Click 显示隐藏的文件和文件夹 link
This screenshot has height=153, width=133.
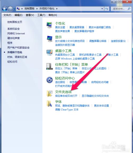(x=95, y=96)
